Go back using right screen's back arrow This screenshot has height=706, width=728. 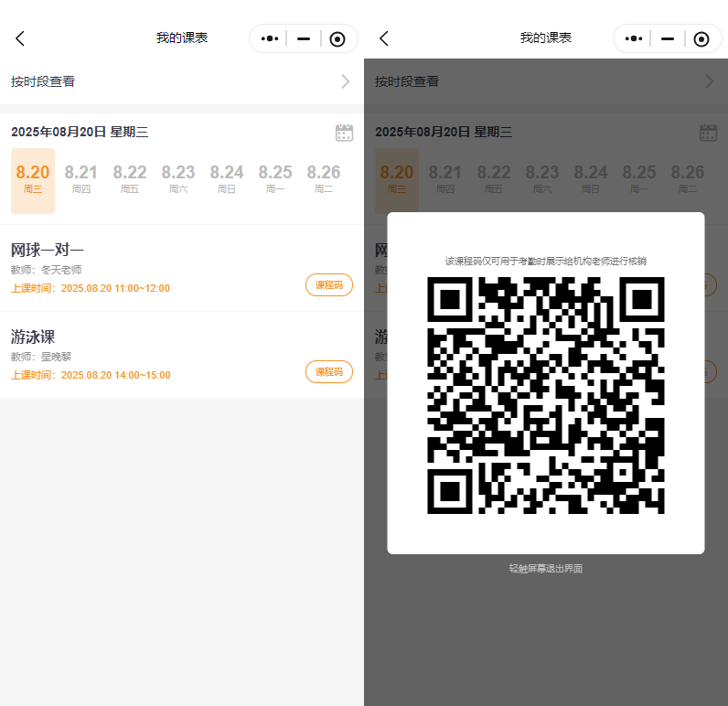pos(384,38)
